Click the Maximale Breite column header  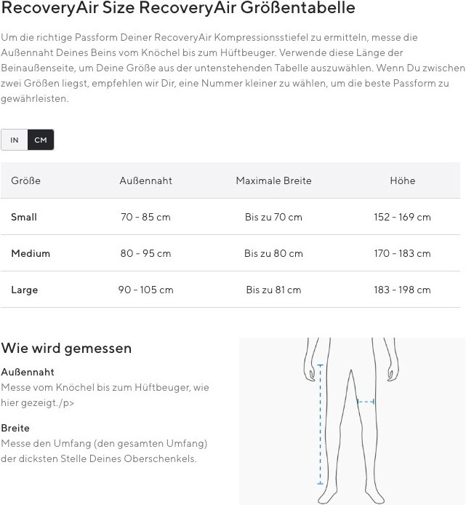click(273, 180)
